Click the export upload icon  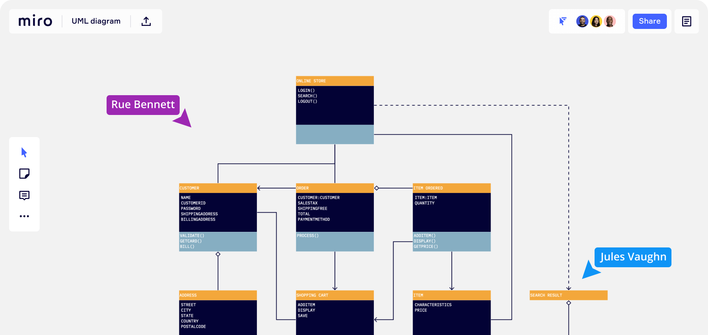pos(146,21)
